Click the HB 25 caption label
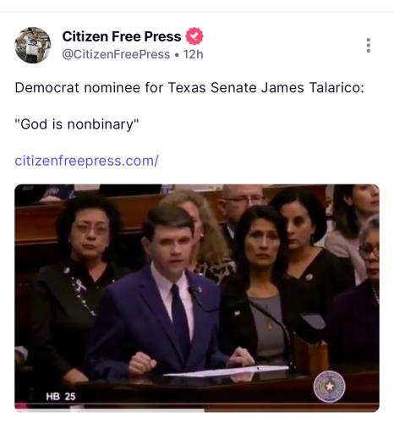 click(61, 397)
